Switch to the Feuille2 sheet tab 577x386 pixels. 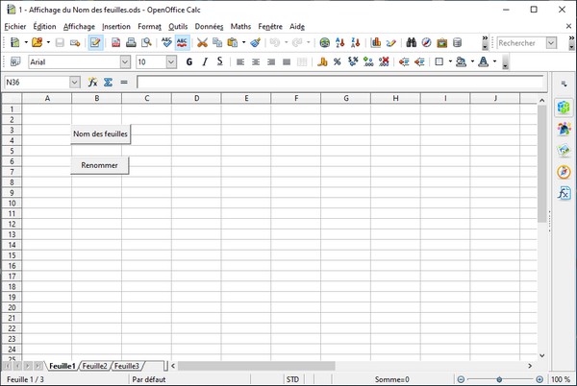[x=94, y=366]
